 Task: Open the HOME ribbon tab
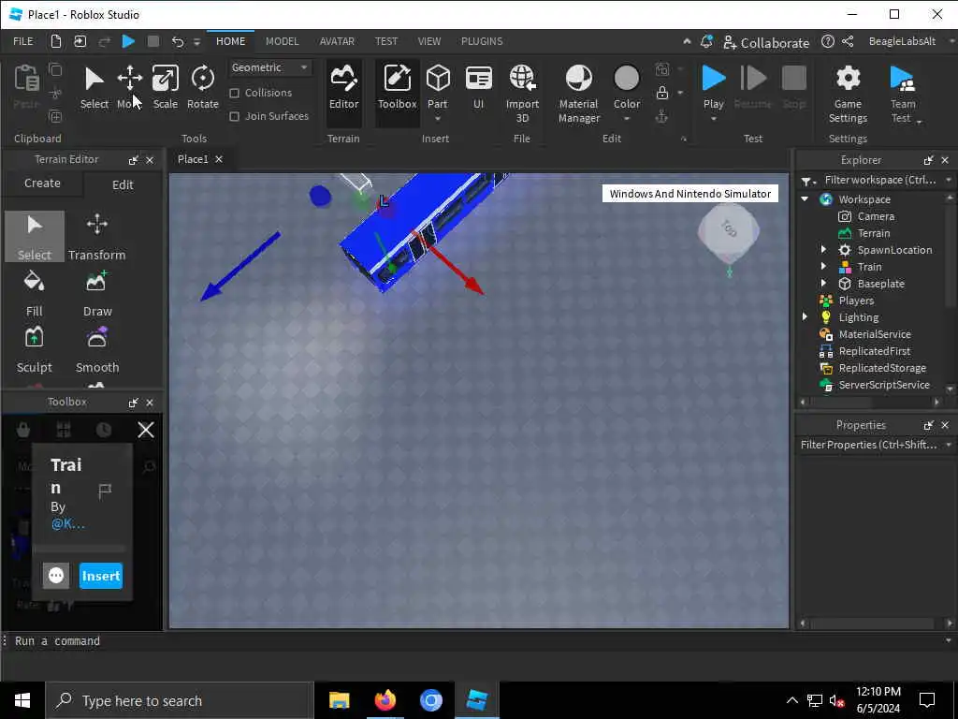230,41
